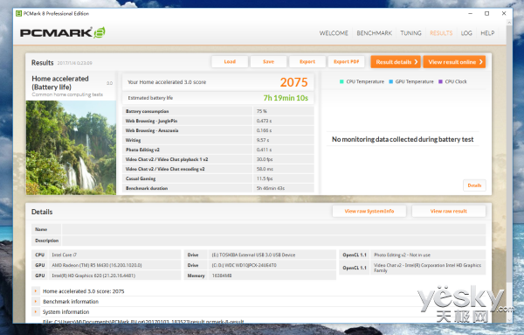Switch to the Tuning tab
The image size is (524, 335).
[x=410, y=33]
